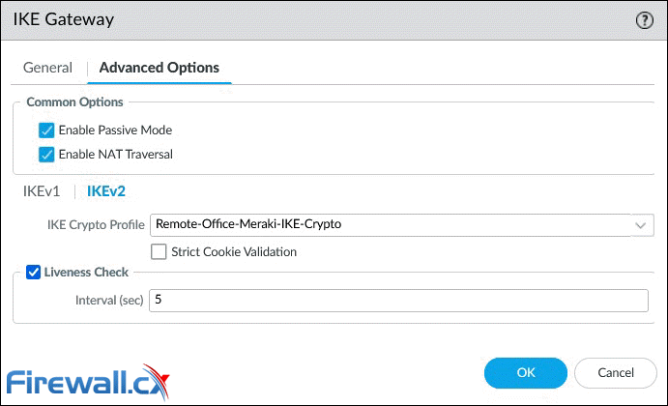Viewport: 668px width, 406px height.
Task: Switch to the General tab
Action: tap(47, 68)
